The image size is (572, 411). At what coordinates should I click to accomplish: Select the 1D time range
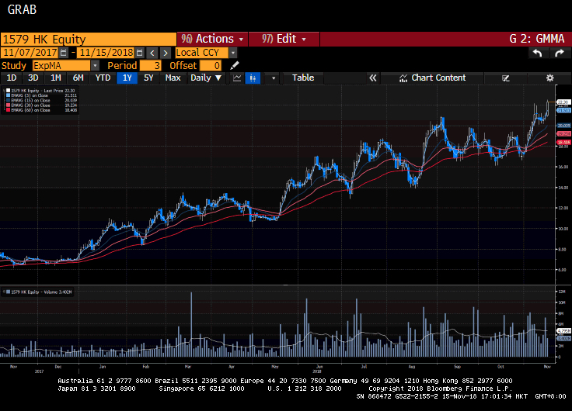pos(12,78)
